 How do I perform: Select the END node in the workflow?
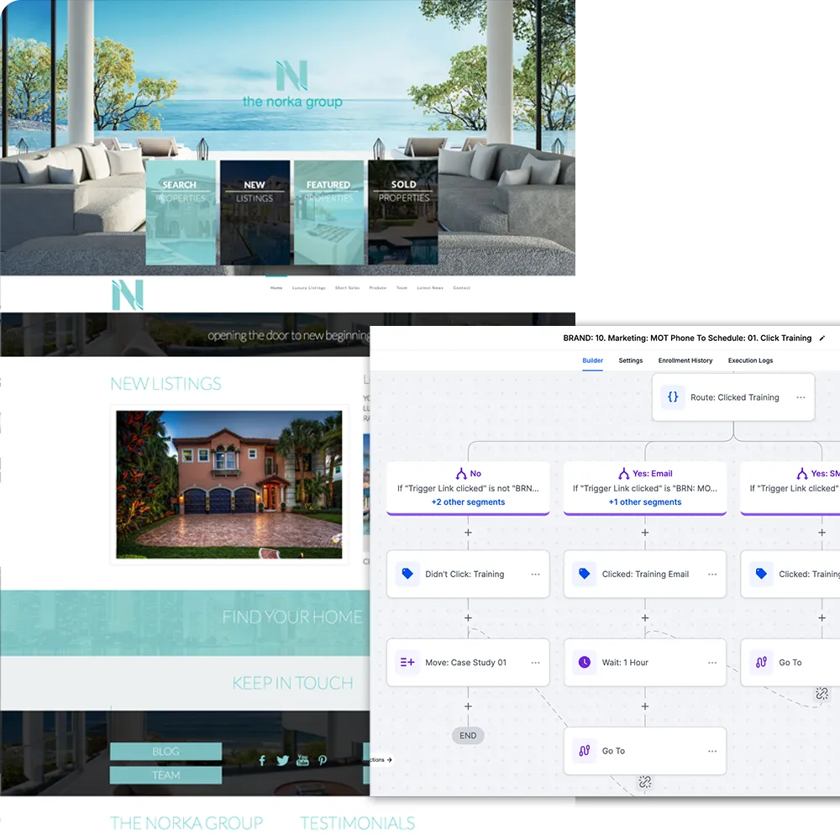[468, 736]
